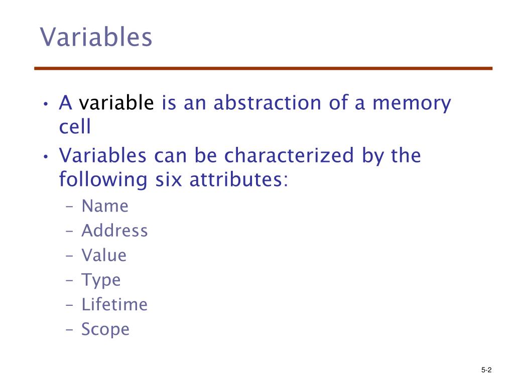Click the first bullet point dot
Viewport: 514px width, 385px height.
click(x=46, y=104)
